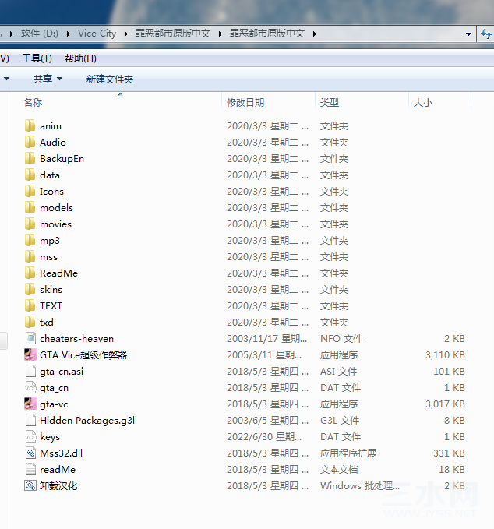Image resolution: width=494 pixels, height=529 pixels.
Task: Click the skins folder icon
Action: pyautogui.click(x=30, y=290)
